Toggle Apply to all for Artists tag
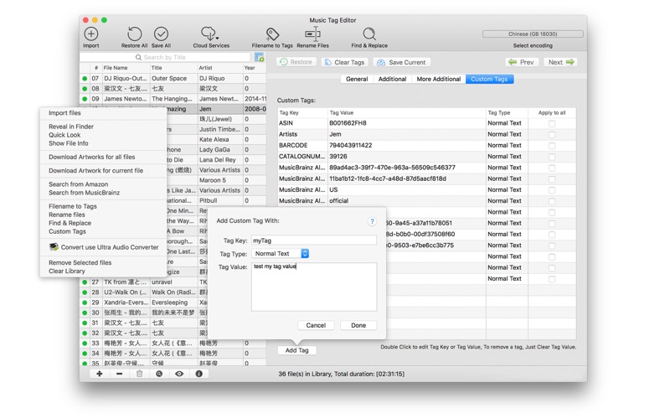670x419 pixels. point(551,135)
